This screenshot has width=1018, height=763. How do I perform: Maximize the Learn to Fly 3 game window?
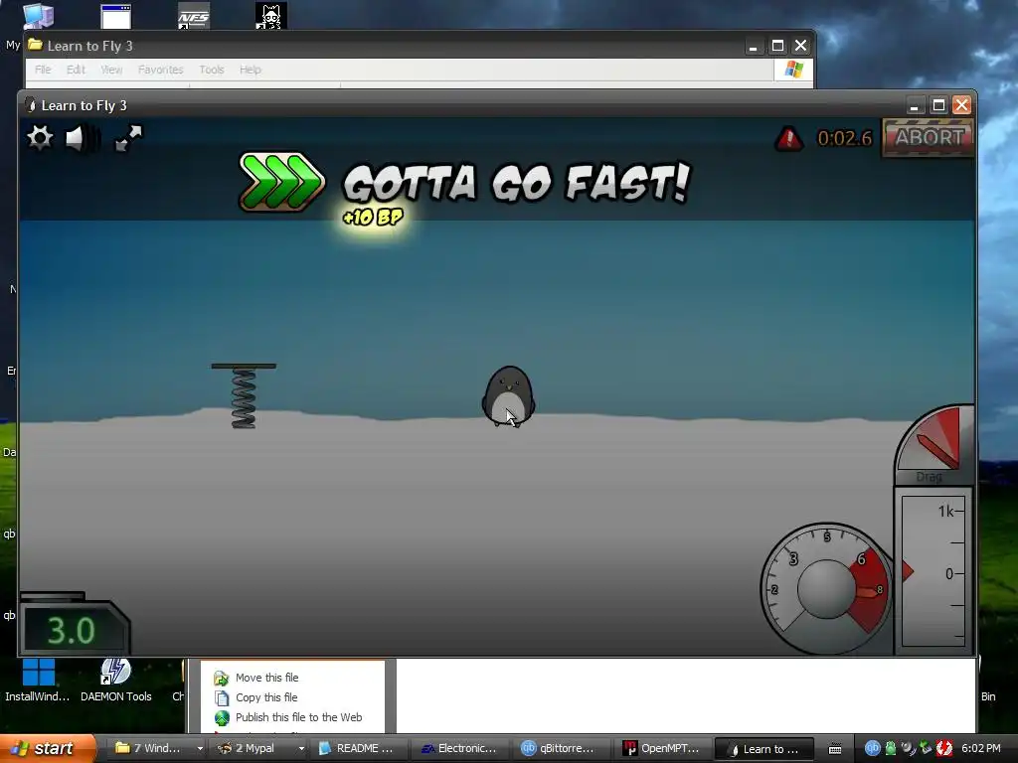point(938,105)
